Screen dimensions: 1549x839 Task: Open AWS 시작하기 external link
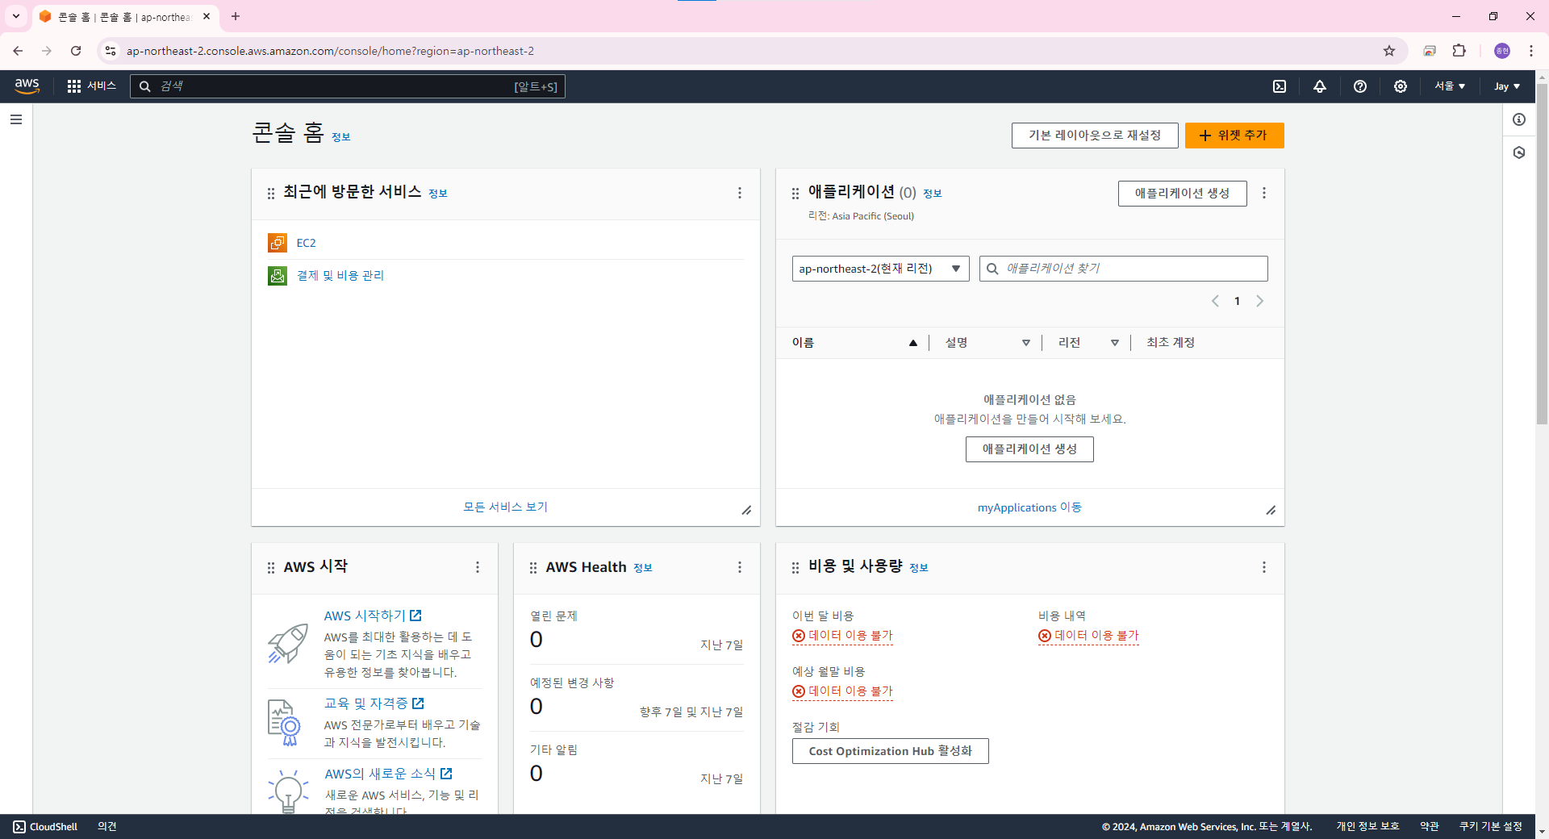(x=373, y=616)
